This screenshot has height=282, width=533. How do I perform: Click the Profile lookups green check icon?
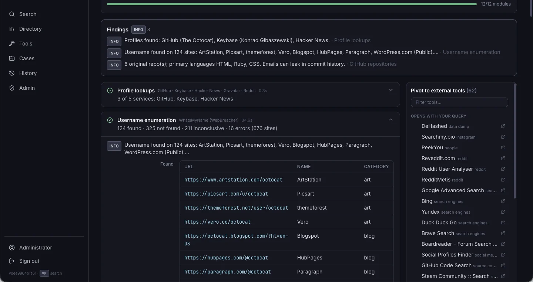[110, 91]
